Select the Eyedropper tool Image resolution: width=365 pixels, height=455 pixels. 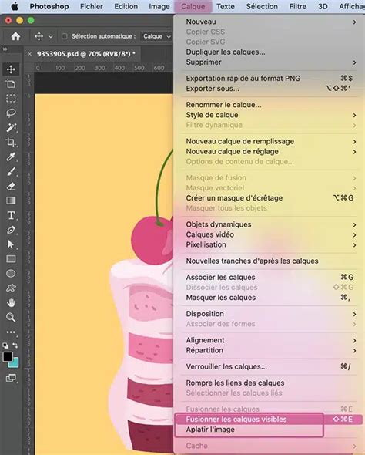click(x=11, y=157)
